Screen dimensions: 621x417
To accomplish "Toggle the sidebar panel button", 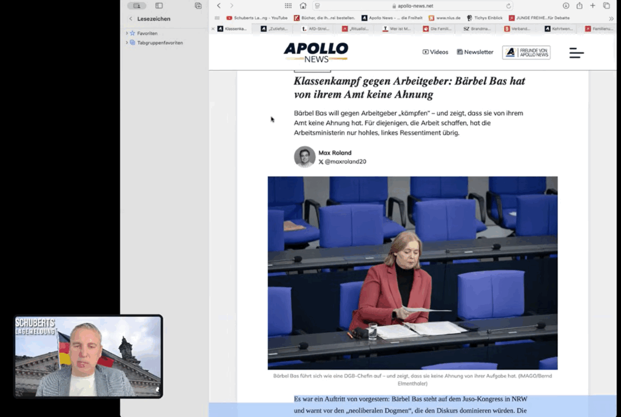I will click(x=159, y=5).
